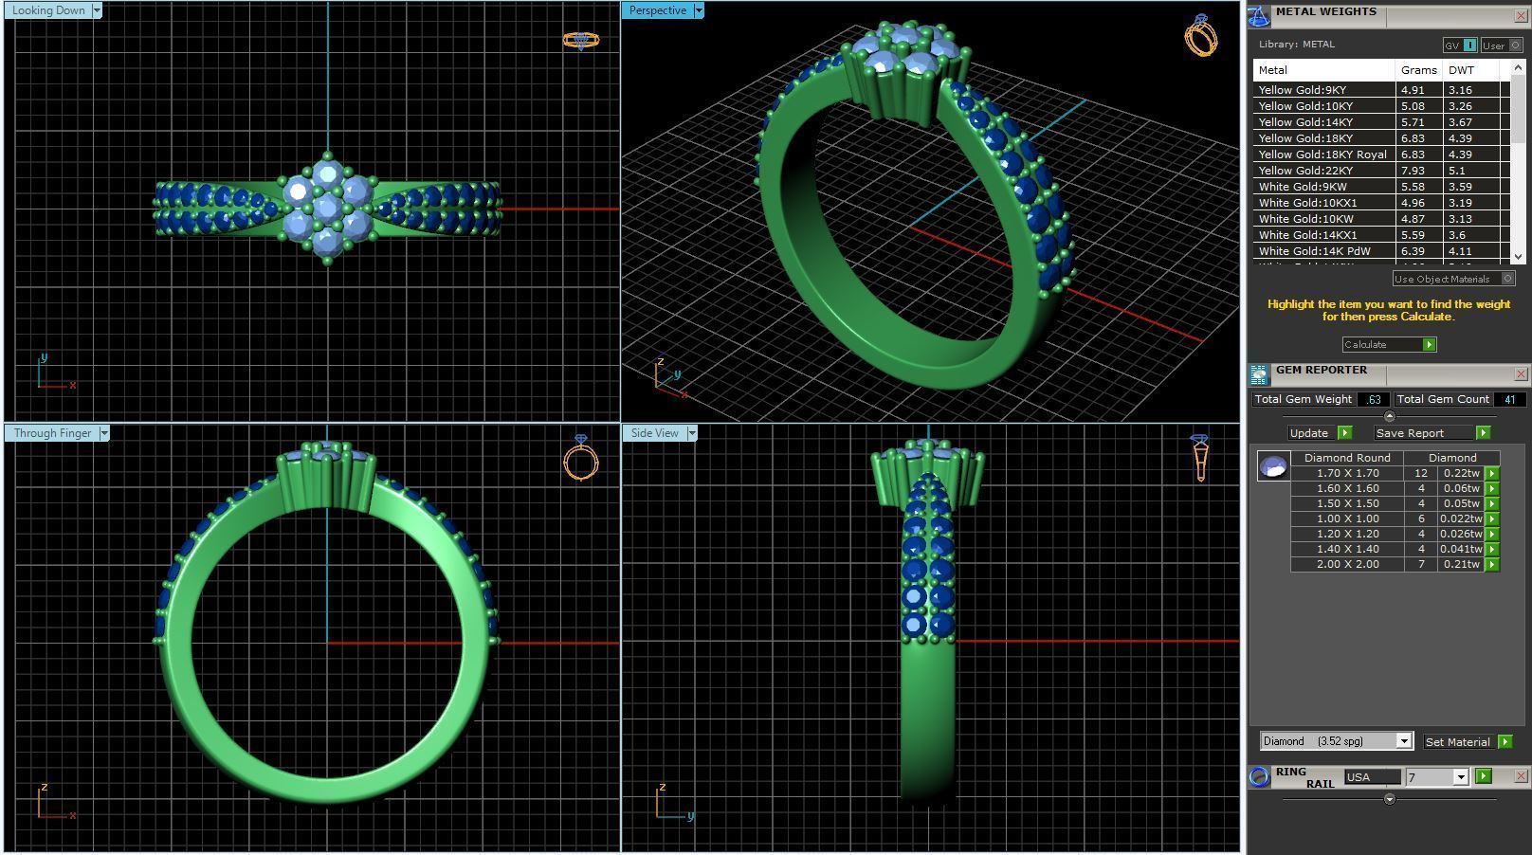This screenshot has height=855, width=1532.
Task: Select Yellow Gold:18KY Royal row
Action: pyautogui.click(x=1380, y=155)
